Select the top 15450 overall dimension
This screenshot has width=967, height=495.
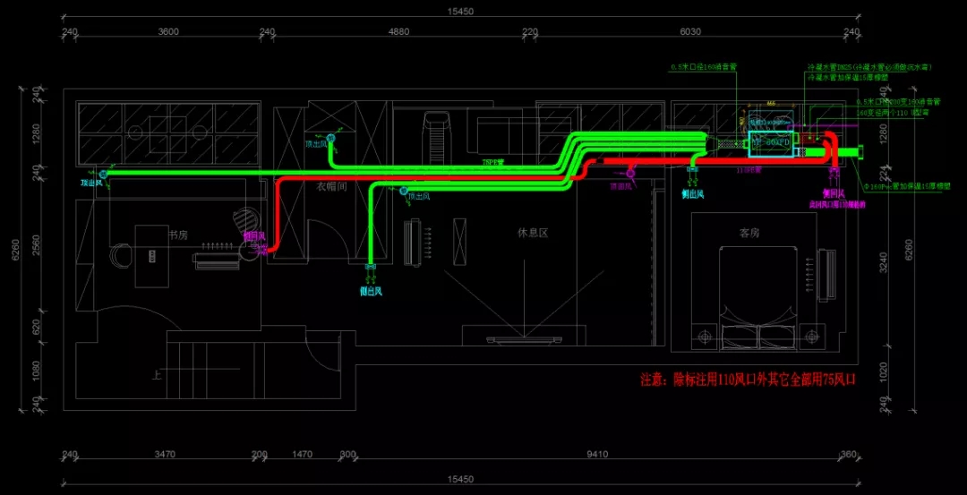point(460,12)
